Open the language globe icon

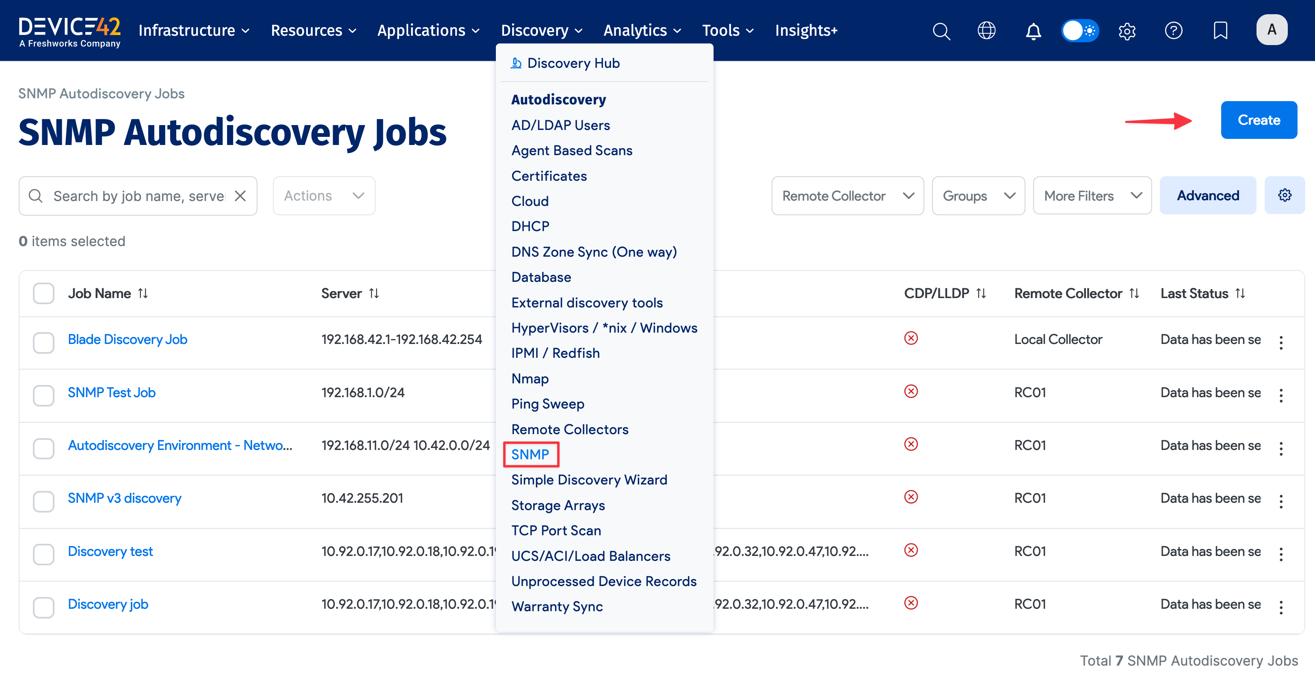coord(987,30)
